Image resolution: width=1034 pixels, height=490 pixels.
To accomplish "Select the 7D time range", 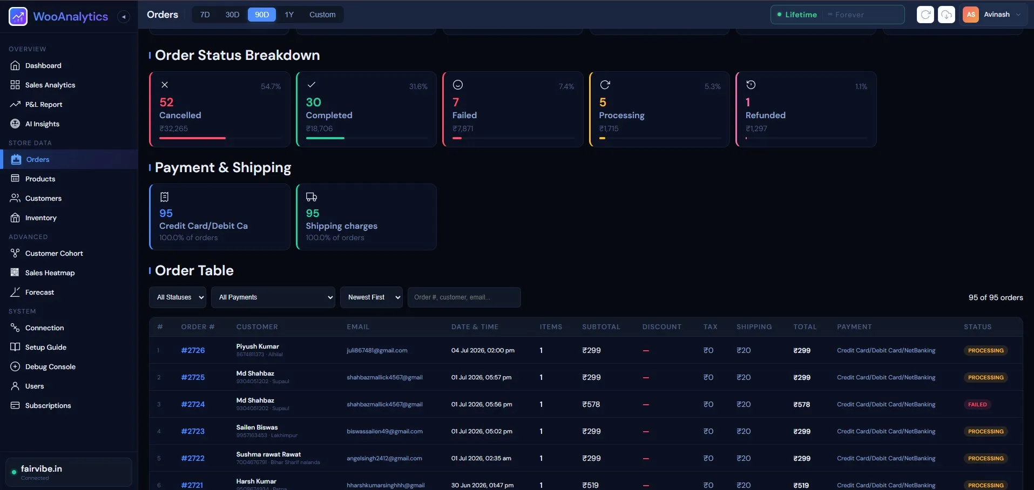I will click(205, 15).
